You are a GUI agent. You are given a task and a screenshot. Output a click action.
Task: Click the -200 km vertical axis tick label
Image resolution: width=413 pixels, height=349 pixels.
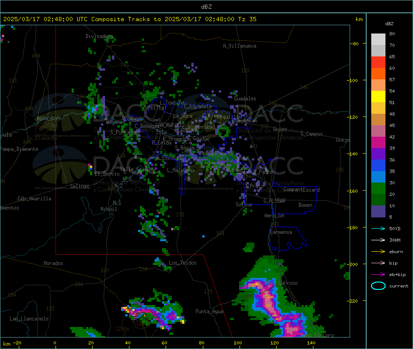pyautogui.click(x=353, y=264)
